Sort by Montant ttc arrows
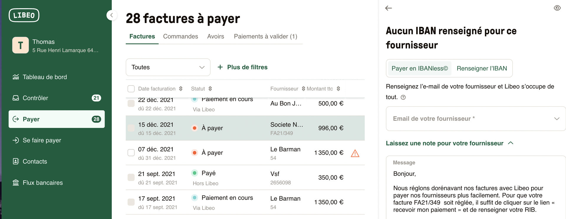The image size is (566, 219). 338,89
